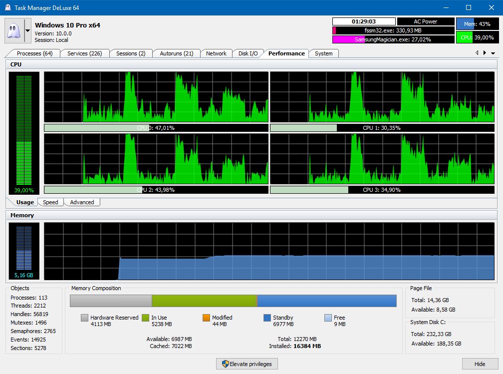Click the Hide button
503x374 pixels.
coord(480,364)
